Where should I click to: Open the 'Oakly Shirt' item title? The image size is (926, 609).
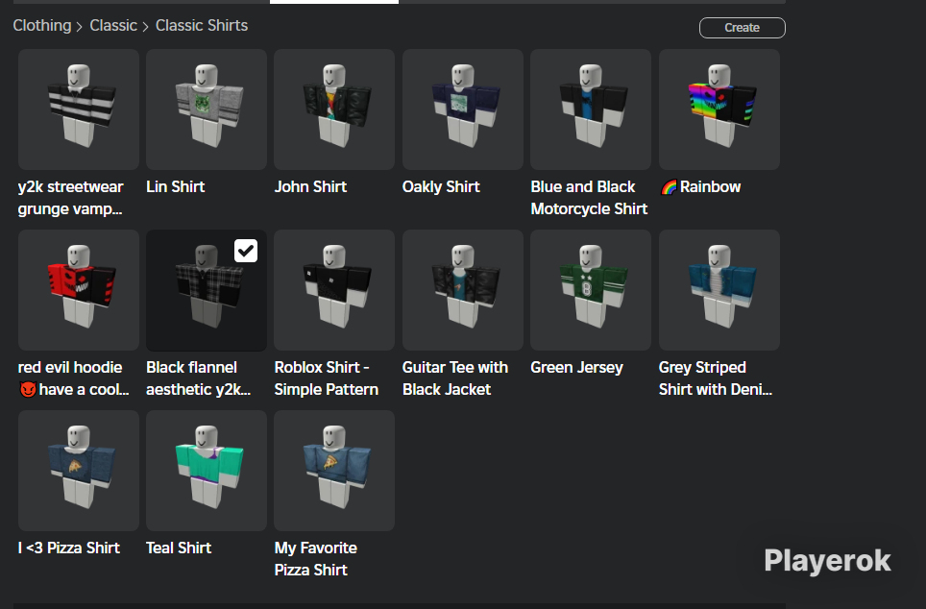pyautogui.click(x=441, y=186)
